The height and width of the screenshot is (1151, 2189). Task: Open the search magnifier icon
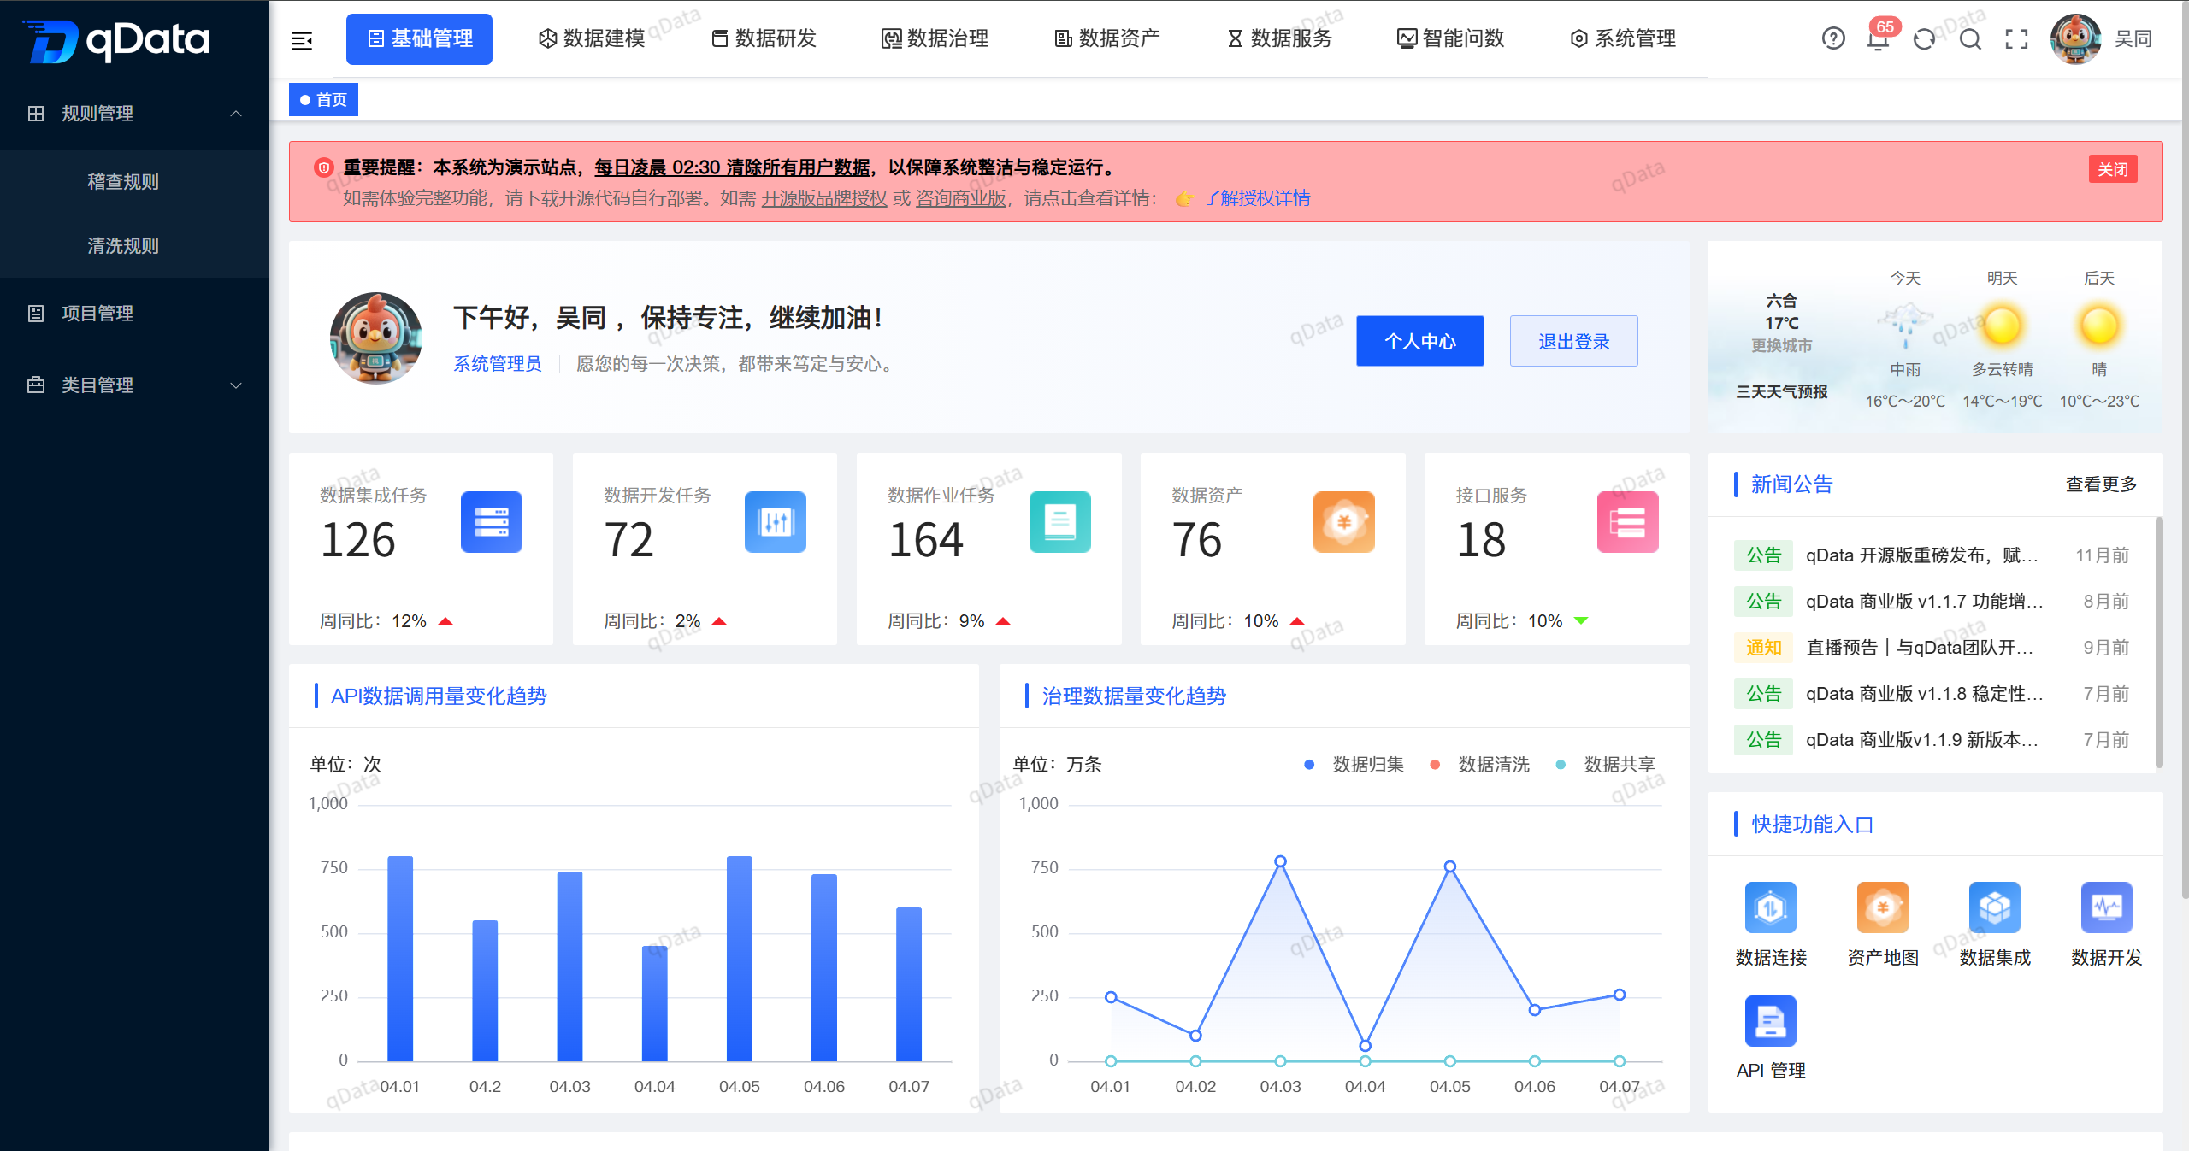coord(1970,38)
